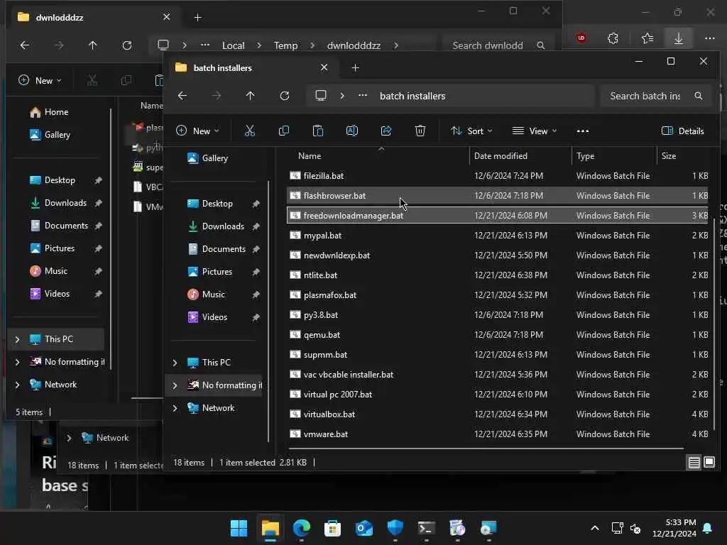727x545 pixels.
Task: Add new tab in batch installers window
Action: click(355, 67)
